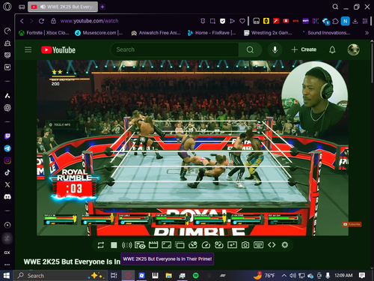The height and width of the screenshot is (281, 374).
Task: Open the Wrestling 2x Gam... bookmark
Action: point(268,33)
